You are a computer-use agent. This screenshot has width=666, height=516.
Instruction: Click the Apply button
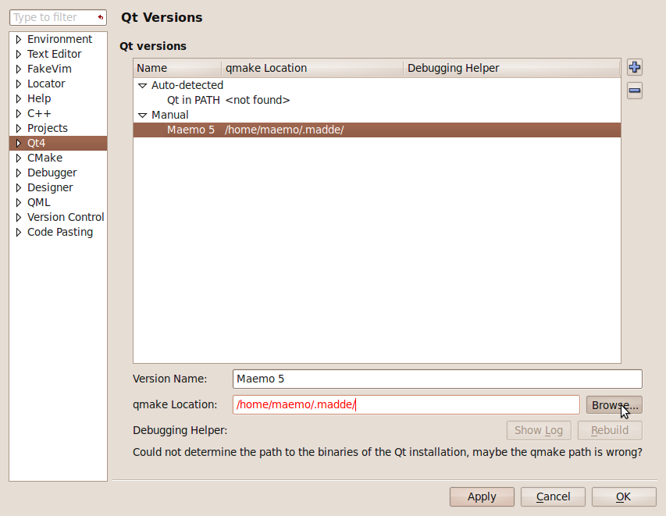482,496
